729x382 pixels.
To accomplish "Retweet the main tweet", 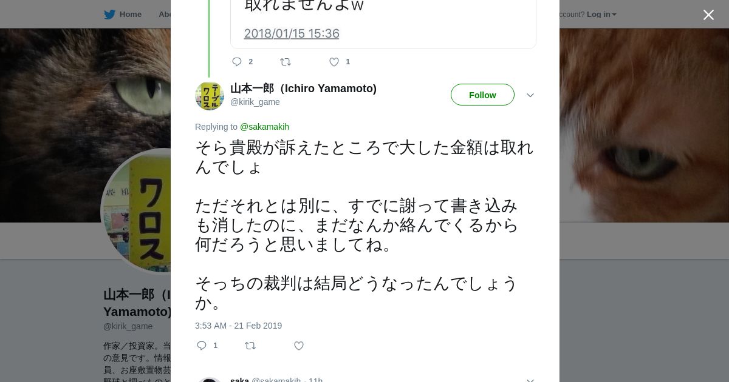I will pos(250,346).
